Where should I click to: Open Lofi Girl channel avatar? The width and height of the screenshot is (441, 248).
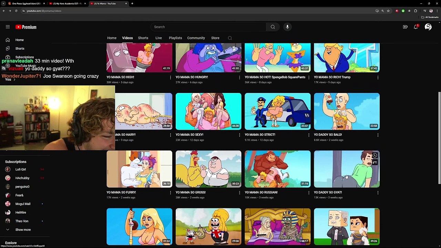(8, 169)
